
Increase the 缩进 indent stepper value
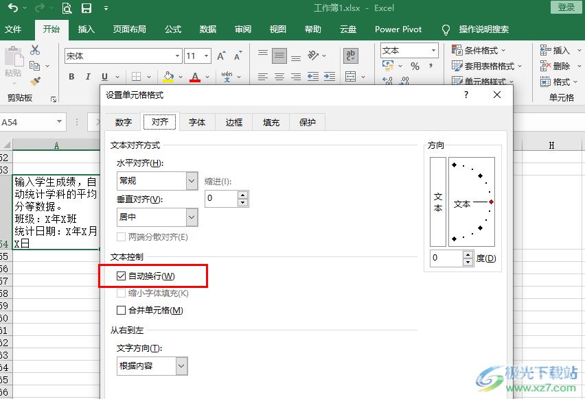(x=243, y=195)
